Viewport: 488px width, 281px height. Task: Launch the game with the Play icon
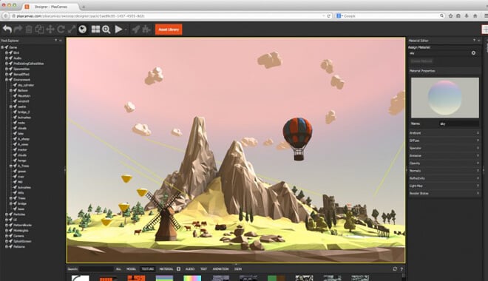coord(118,30)
